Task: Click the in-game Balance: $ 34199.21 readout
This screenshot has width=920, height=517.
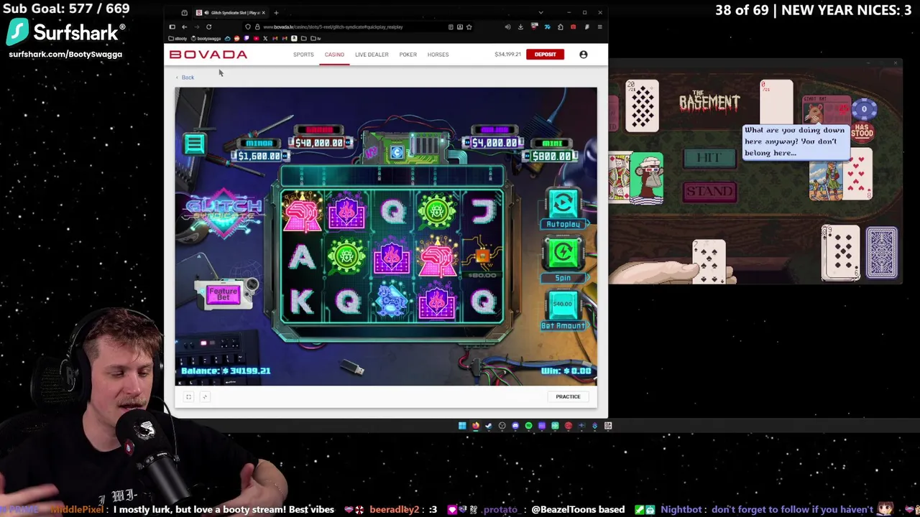Action: coord(226,371)
